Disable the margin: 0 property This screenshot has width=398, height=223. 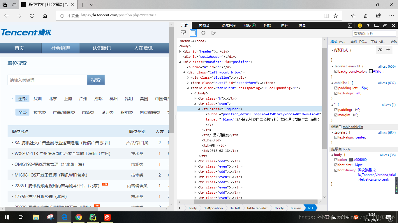coord(336,115)
